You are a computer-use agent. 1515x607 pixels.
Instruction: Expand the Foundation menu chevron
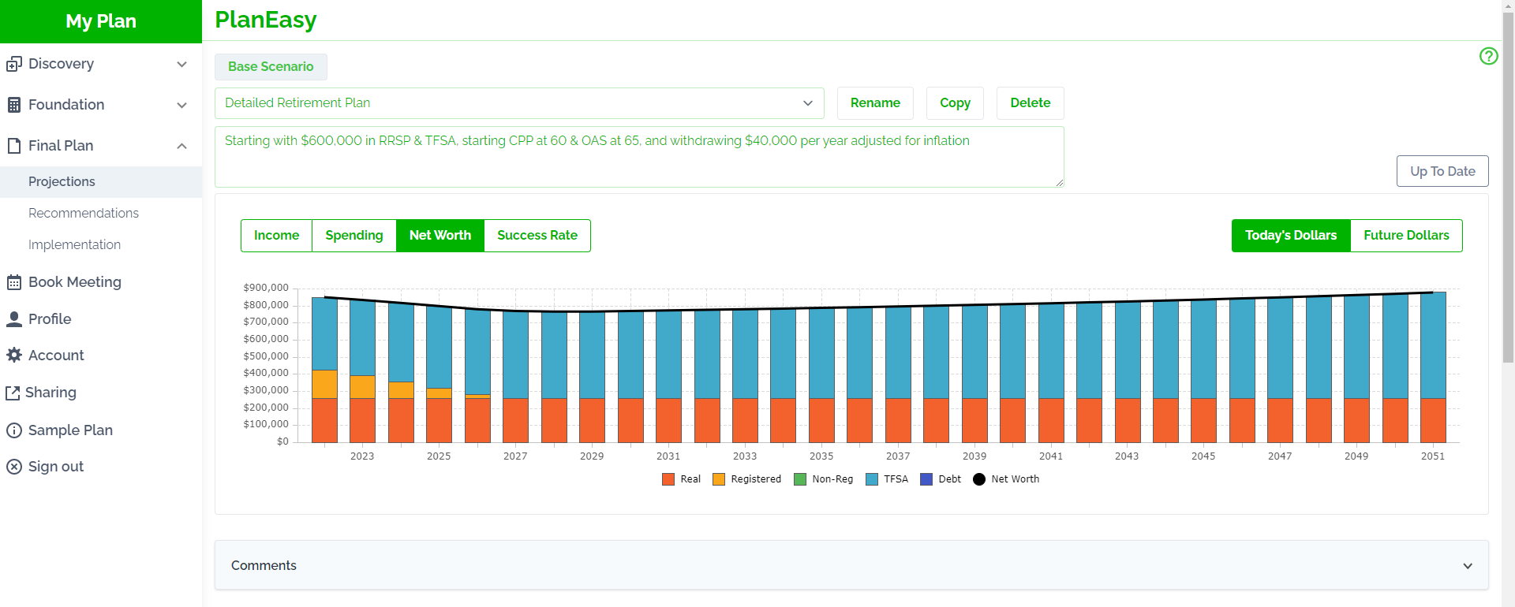(182, 105)
